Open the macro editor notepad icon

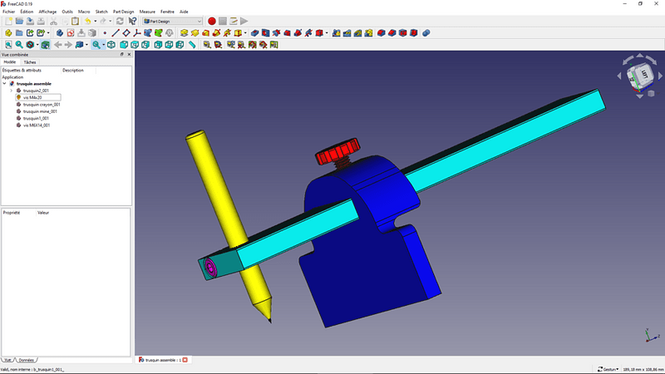point(234,22)
